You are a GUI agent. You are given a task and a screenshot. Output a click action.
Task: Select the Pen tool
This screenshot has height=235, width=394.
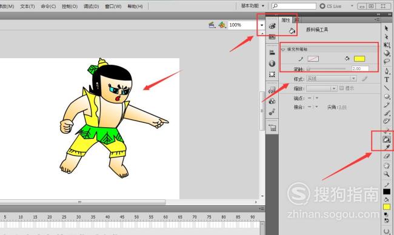tap(387, 71)
